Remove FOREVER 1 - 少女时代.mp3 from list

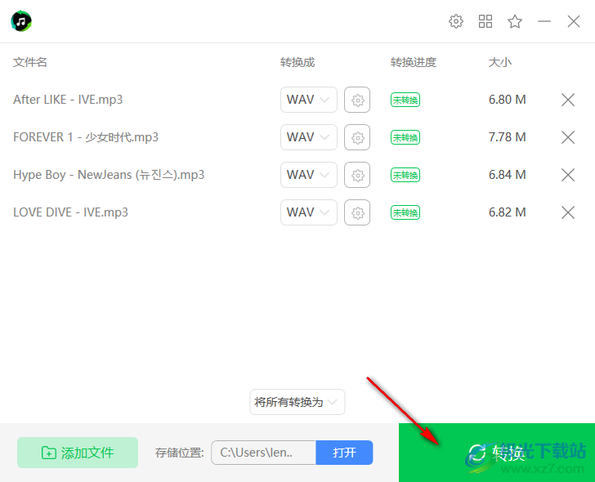[x=568, y=137]
